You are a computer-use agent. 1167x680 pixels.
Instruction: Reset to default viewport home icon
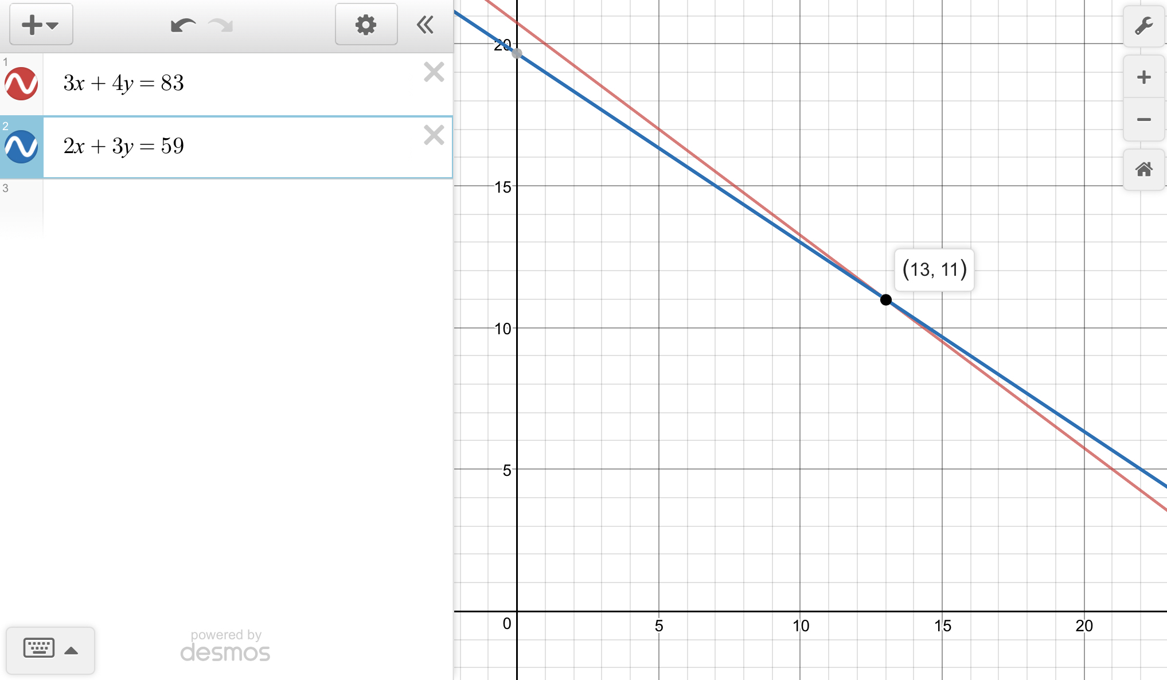pos(1143,169)
